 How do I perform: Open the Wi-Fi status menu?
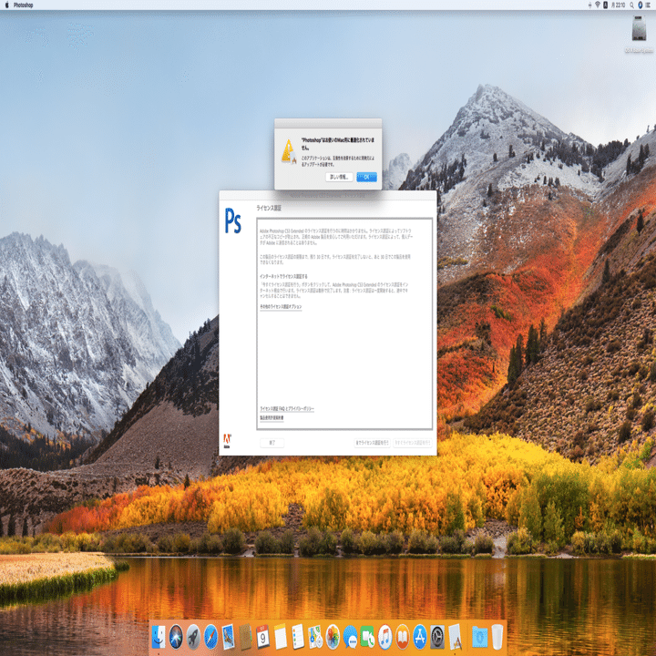(x=598, y=5)
